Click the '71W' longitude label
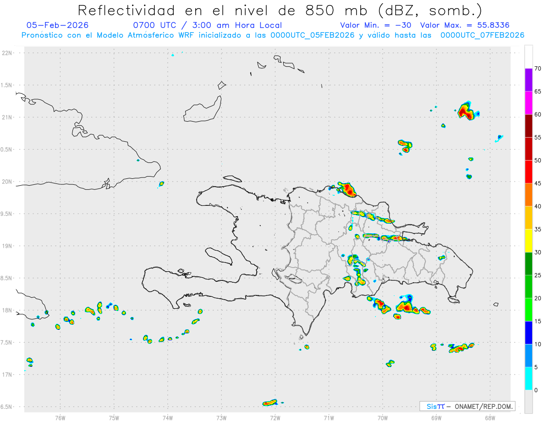This screenshot has height=424, width=550. click(329, 418)
